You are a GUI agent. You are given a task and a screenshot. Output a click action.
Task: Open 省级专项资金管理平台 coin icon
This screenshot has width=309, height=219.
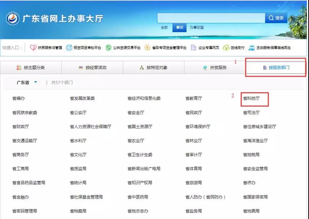[148, 48]
